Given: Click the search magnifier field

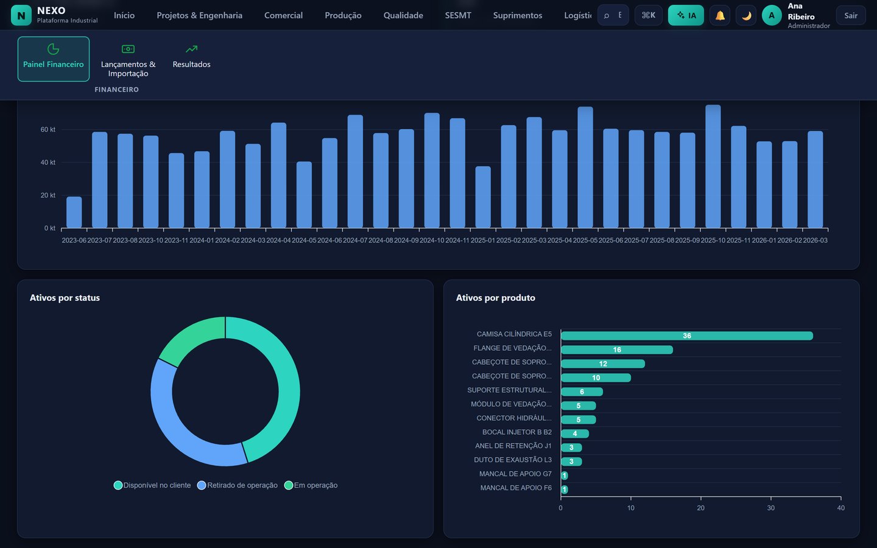Looking at the screenshot, I should click(x=613, y=15).
